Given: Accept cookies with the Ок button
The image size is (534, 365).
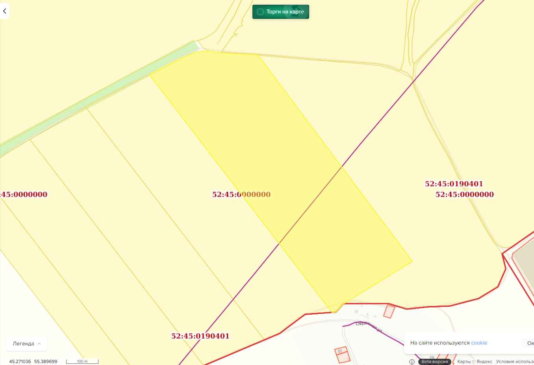Looking at the screenshot, I should point(530,343).
